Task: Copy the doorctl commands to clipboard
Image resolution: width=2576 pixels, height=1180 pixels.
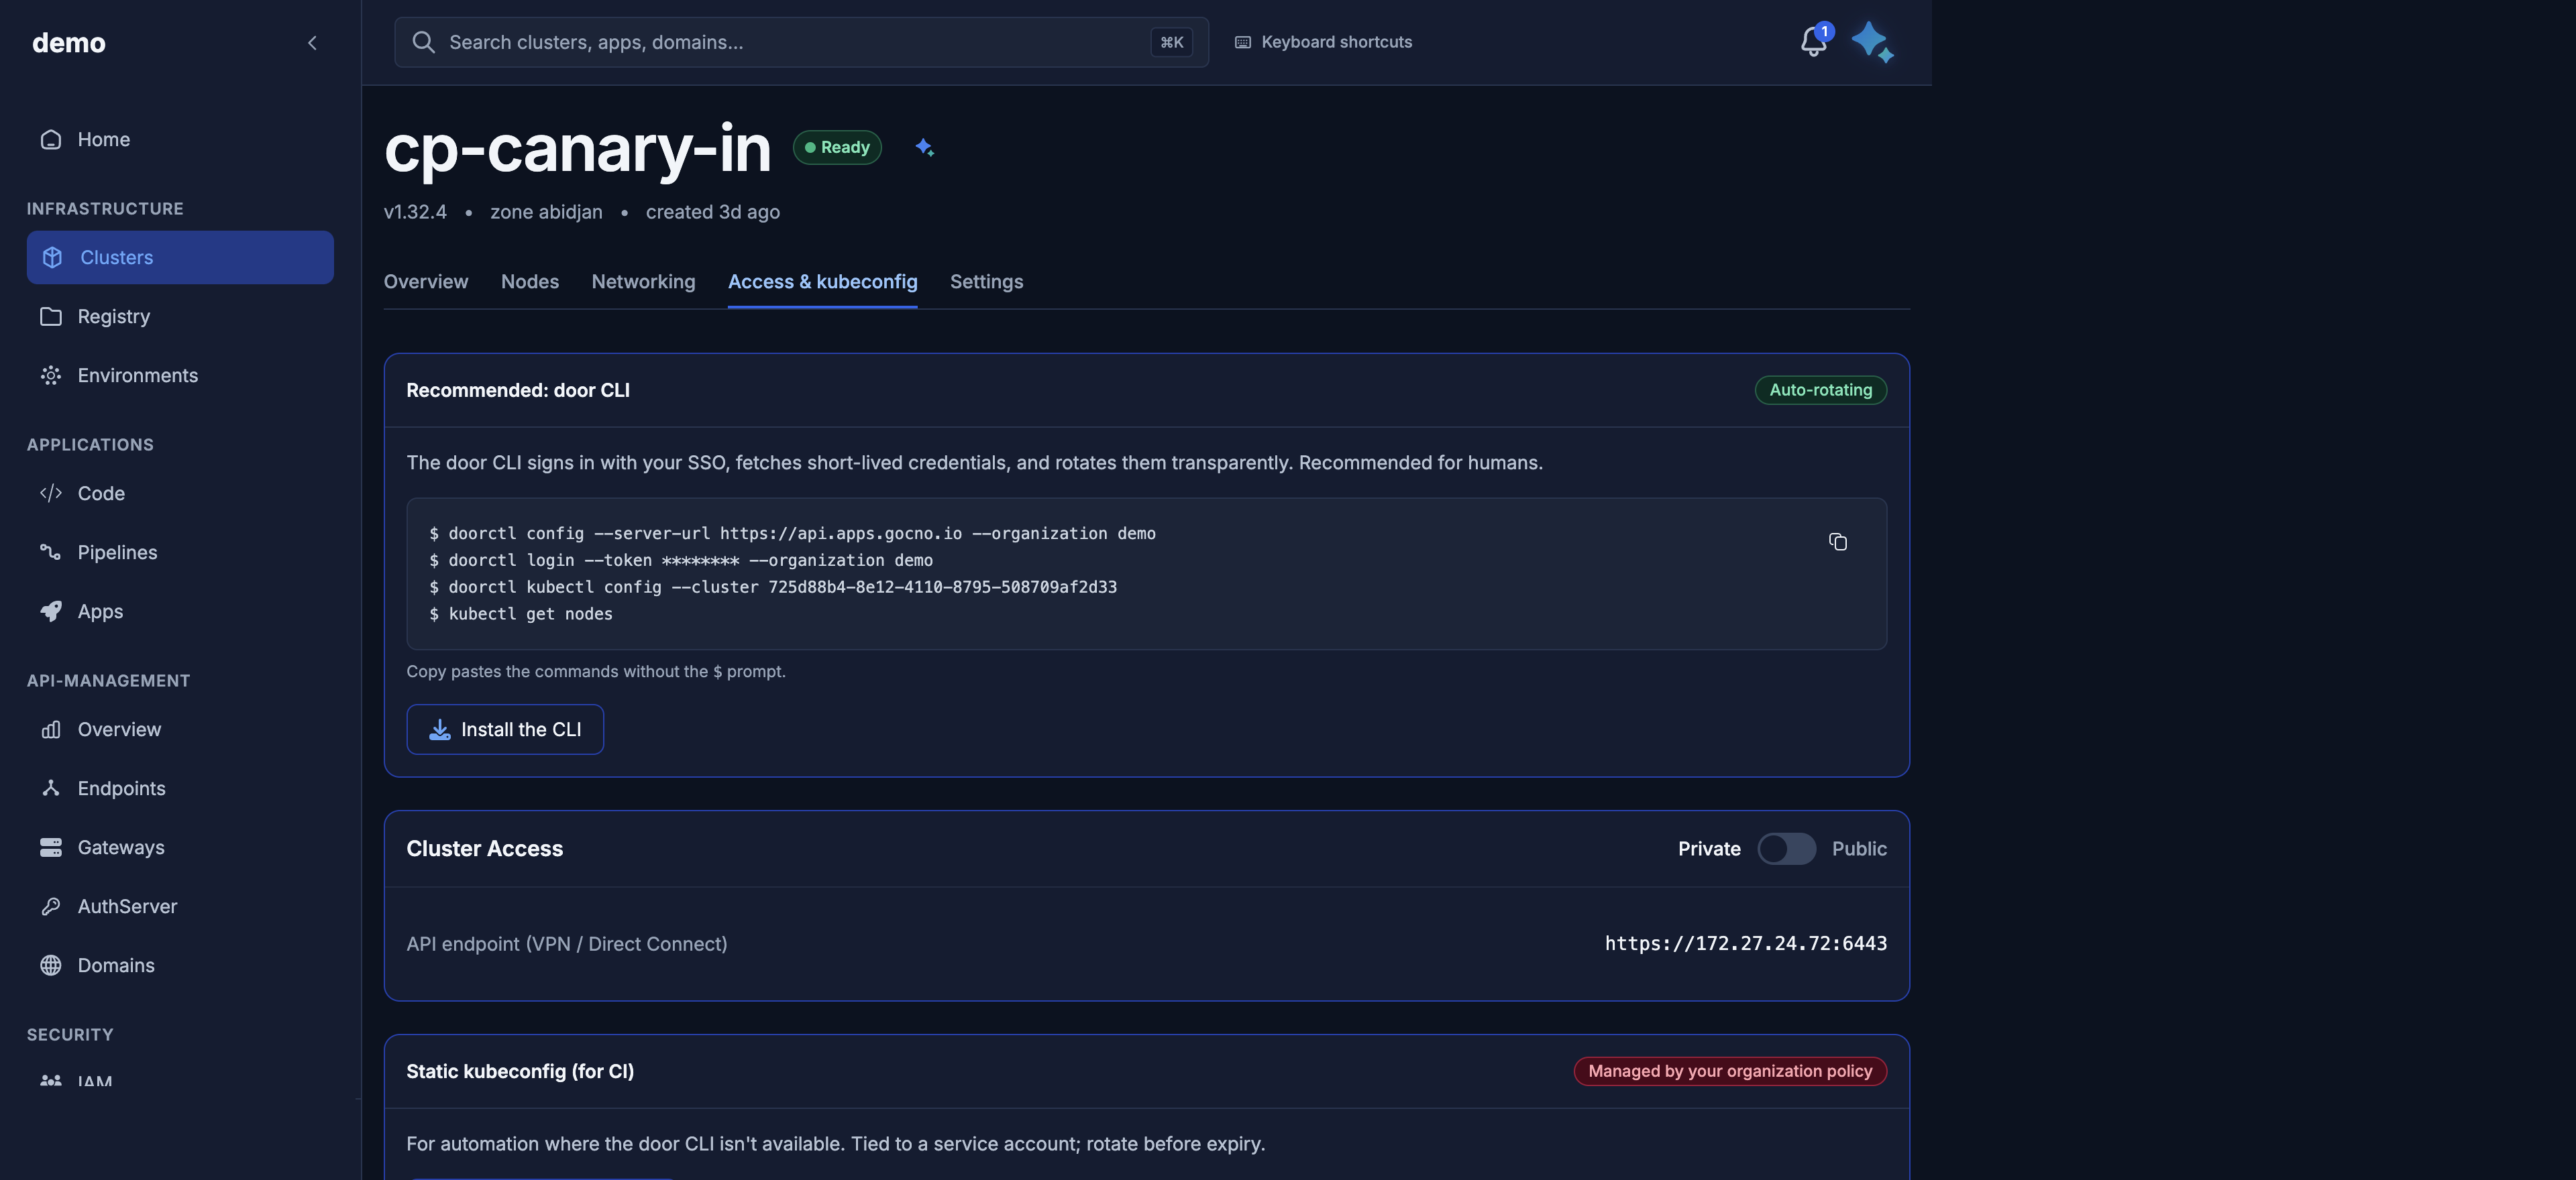Action: click(x=1838, y=542)
